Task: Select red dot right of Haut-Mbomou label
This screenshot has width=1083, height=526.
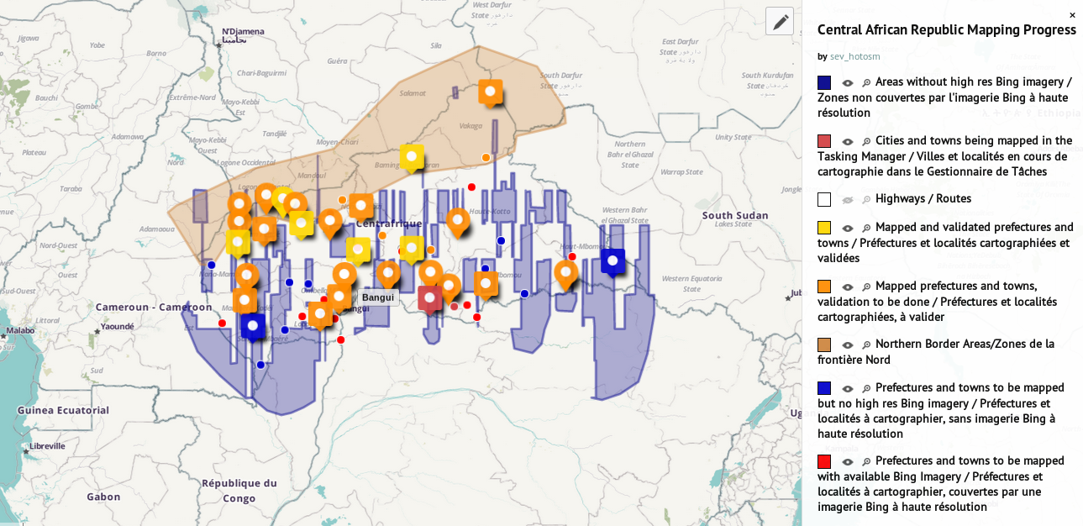Action: click(572, 256)
